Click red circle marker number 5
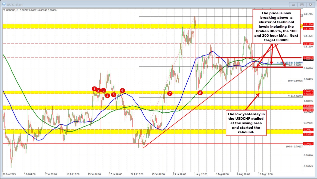Image resolution: width=317 pixels, height=179 pixels. (114, 94)
